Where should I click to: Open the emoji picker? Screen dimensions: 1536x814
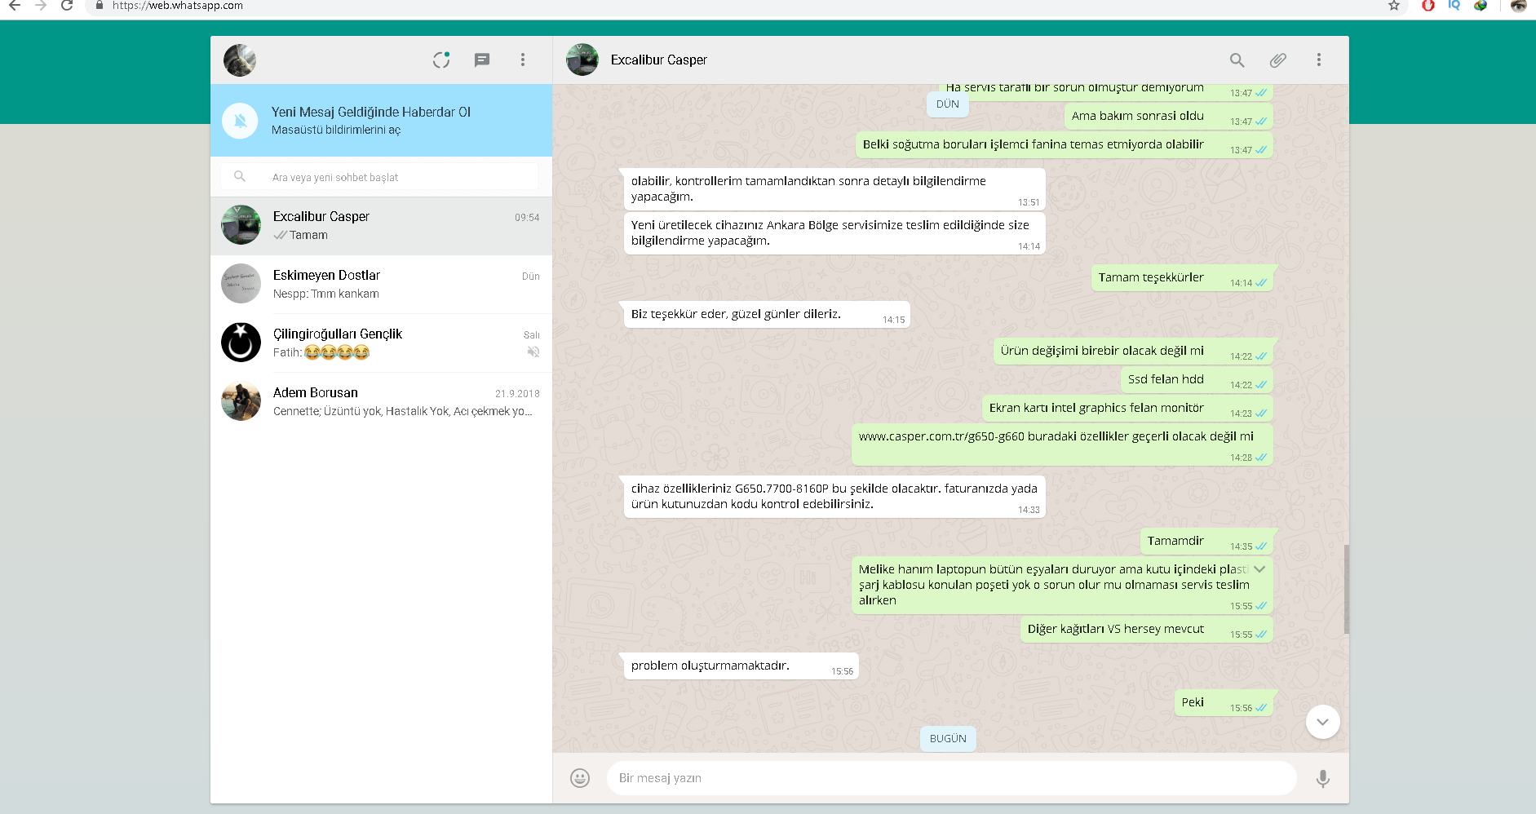coord(580,778)
